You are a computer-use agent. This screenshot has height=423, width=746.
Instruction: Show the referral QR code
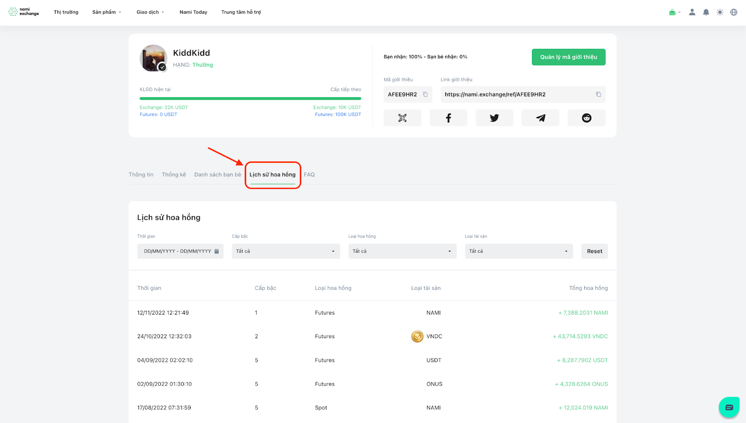(402, 118)
